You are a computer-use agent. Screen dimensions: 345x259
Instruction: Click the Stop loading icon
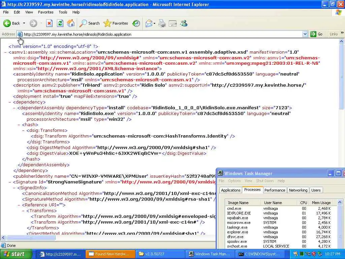49,23
